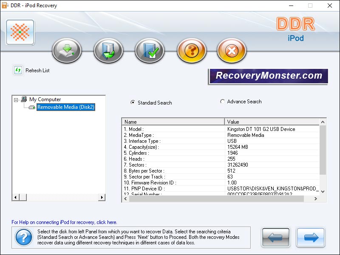Select the Model row in the device table

pyautogui.click(x=170, y=129)
